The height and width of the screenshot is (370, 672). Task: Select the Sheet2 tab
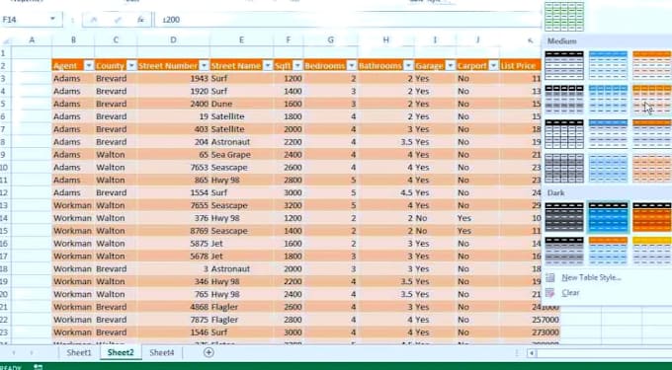tap(121, 352)
